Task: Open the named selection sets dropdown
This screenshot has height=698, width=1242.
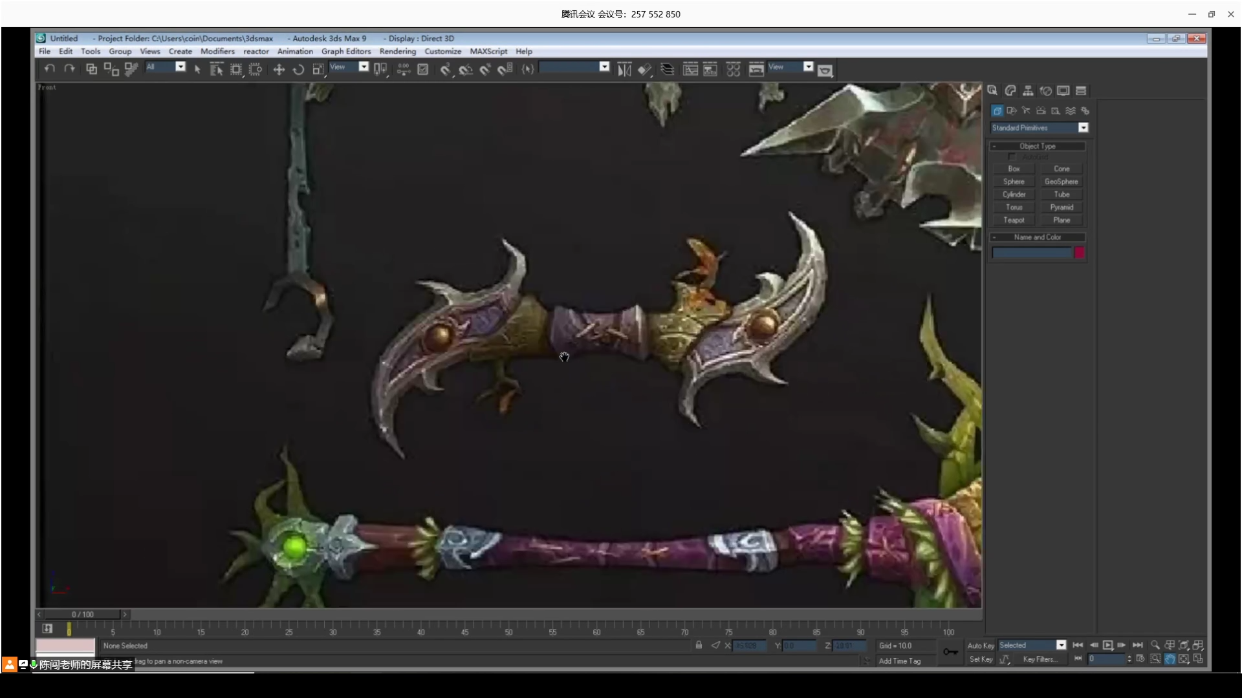Action: (x=574, y=67)
